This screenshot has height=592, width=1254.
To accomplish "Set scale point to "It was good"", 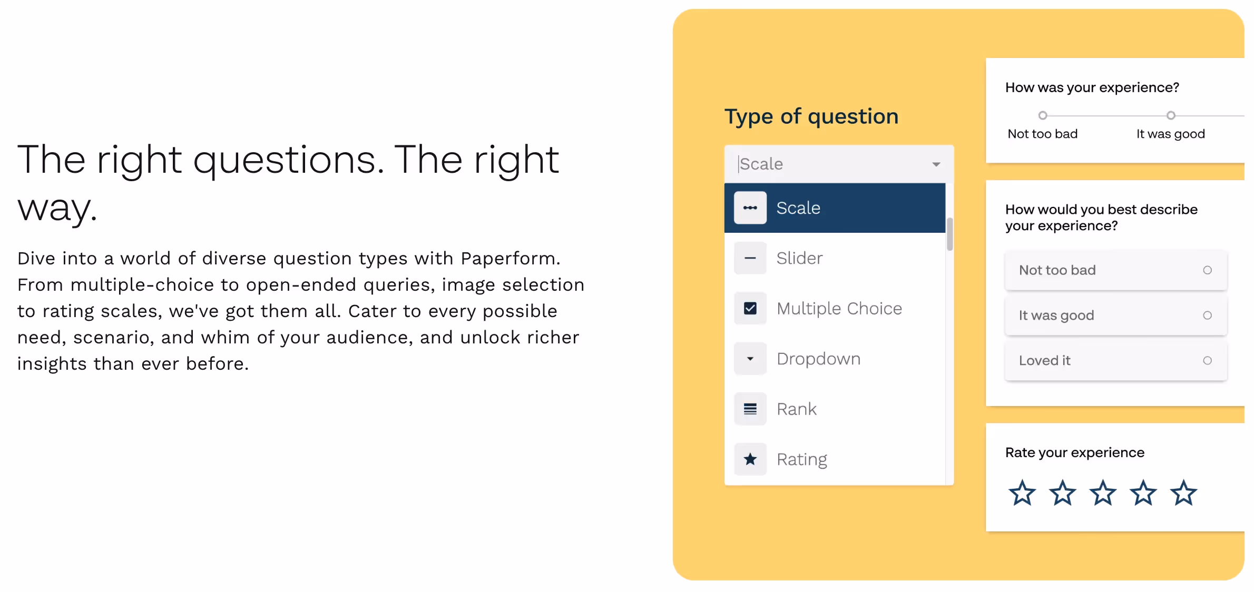I will 1170,115.
